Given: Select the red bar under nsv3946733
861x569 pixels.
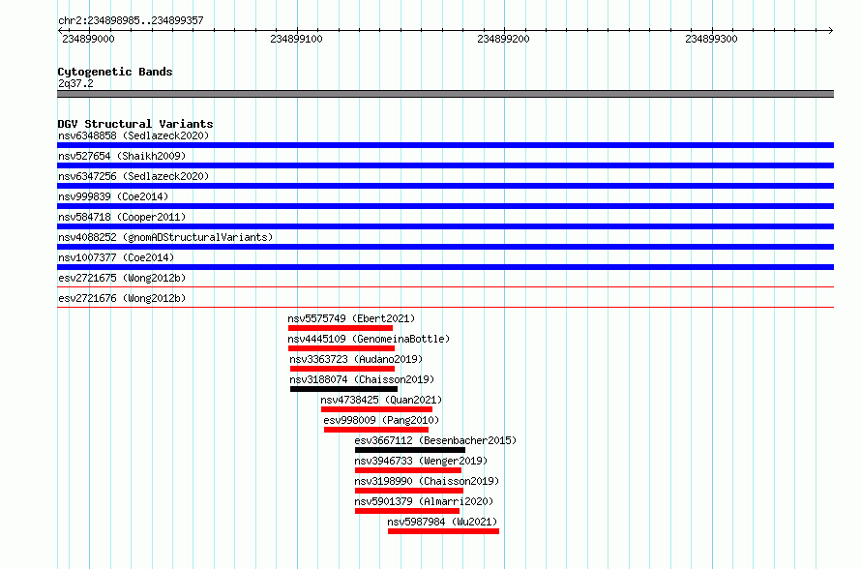Looking at the screenshot, I should [x=408, y=470].
